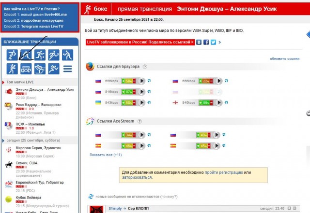Click авторизоваться link
This screenshot has width=310, height=213.
(x=137, y=177)
